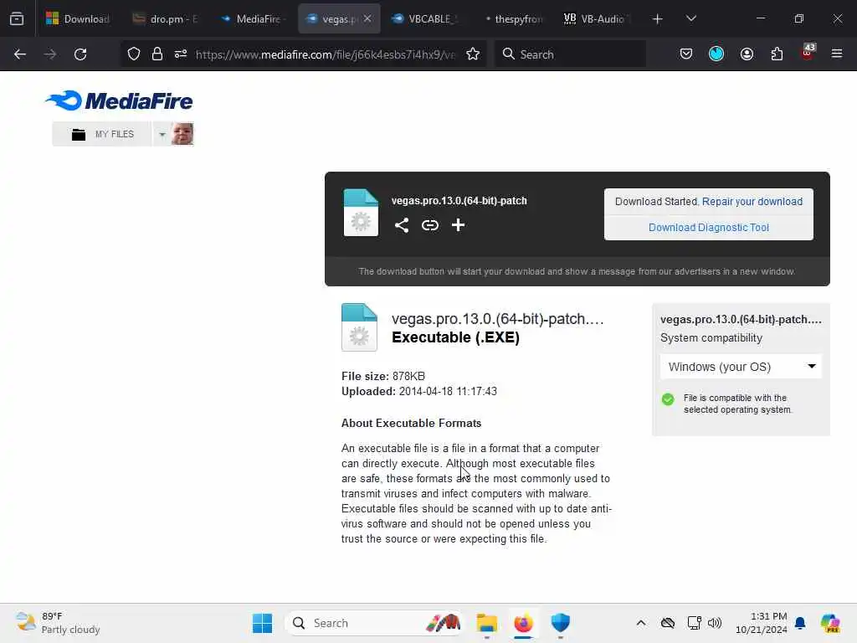Open a new tab with plus button
The width and height of the screenshot is (857, 643).
(658, 19)
